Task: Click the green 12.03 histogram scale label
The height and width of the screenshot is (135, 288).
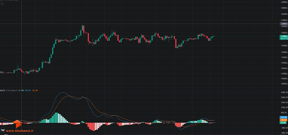Action: click(x=284, y=123)
